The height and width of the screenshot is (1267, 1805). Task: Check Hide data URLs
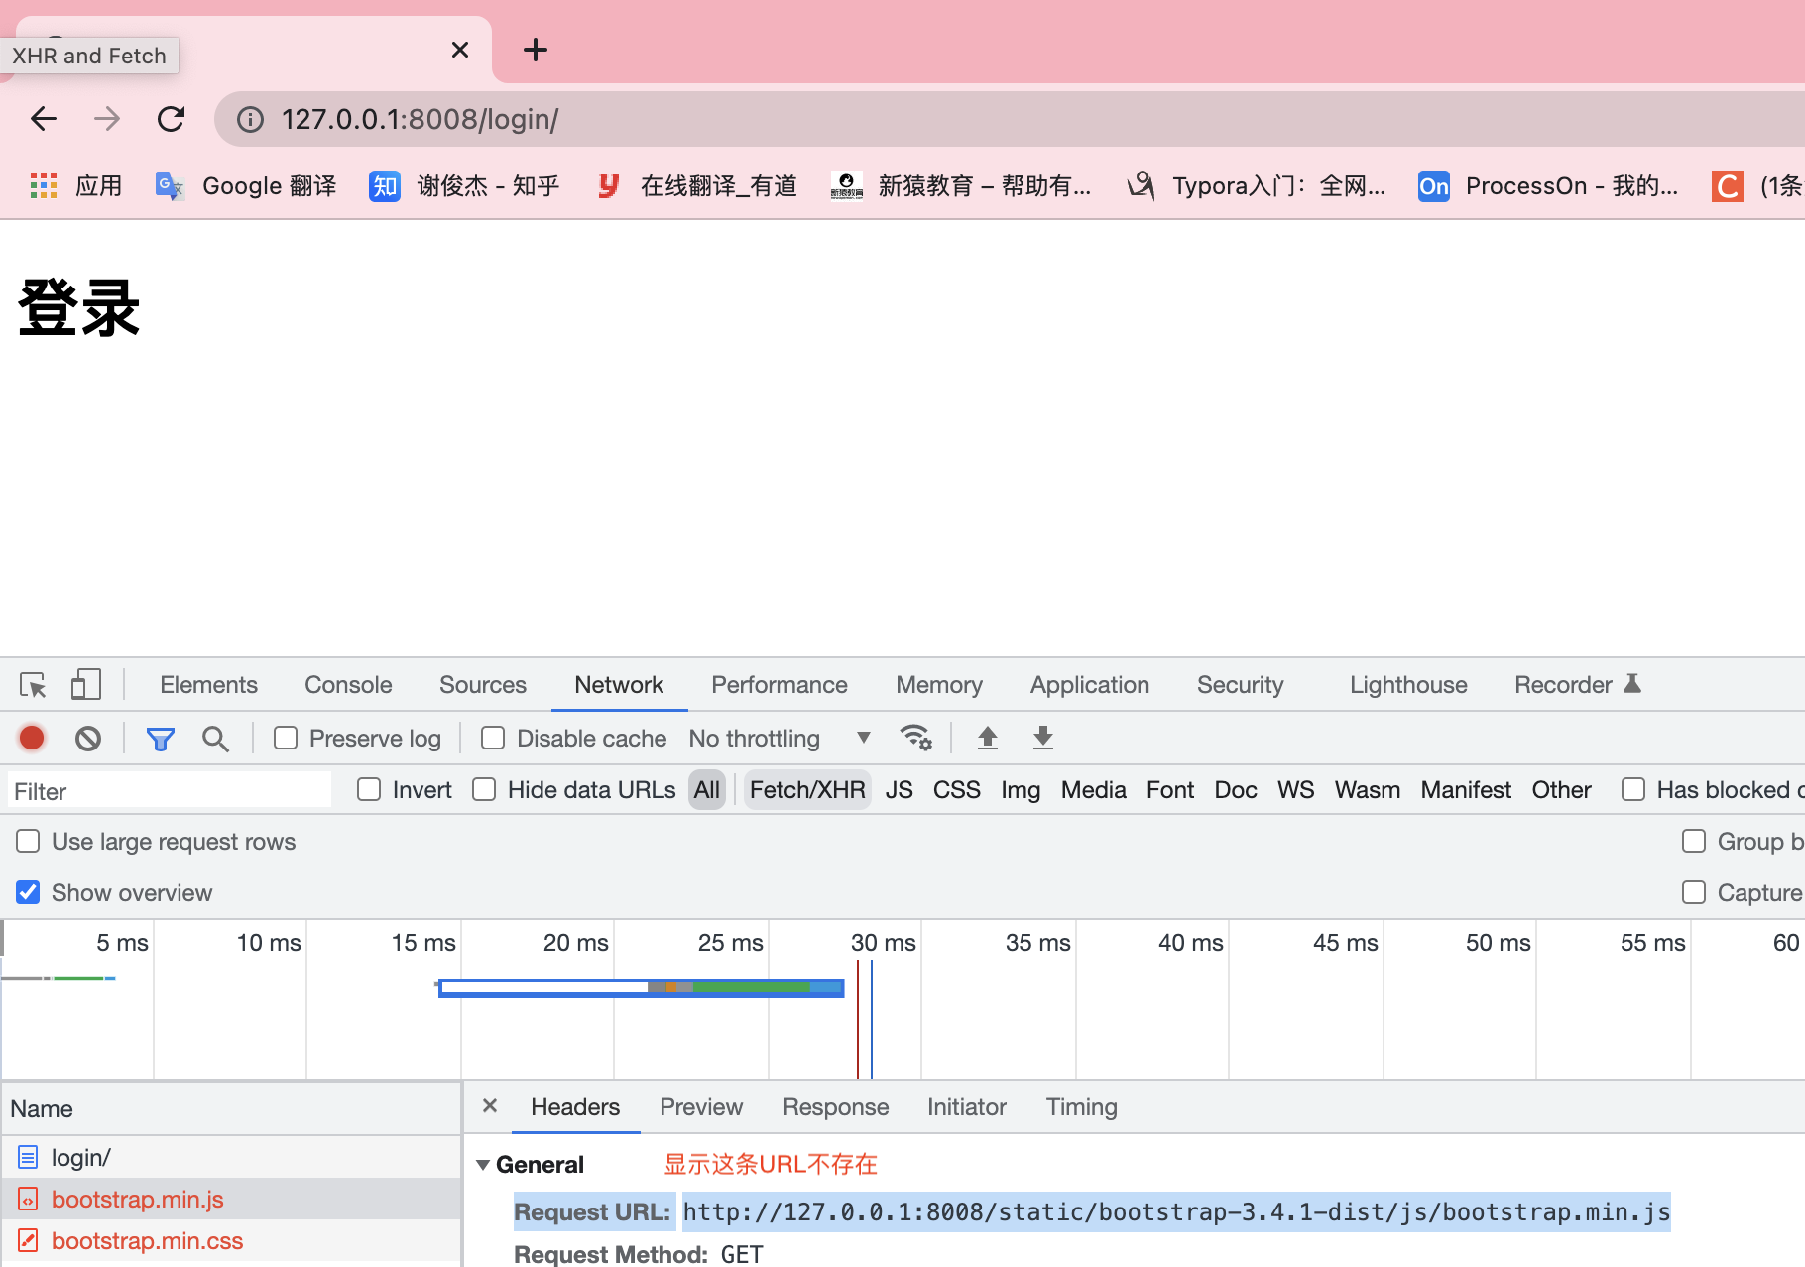[484, 789]
